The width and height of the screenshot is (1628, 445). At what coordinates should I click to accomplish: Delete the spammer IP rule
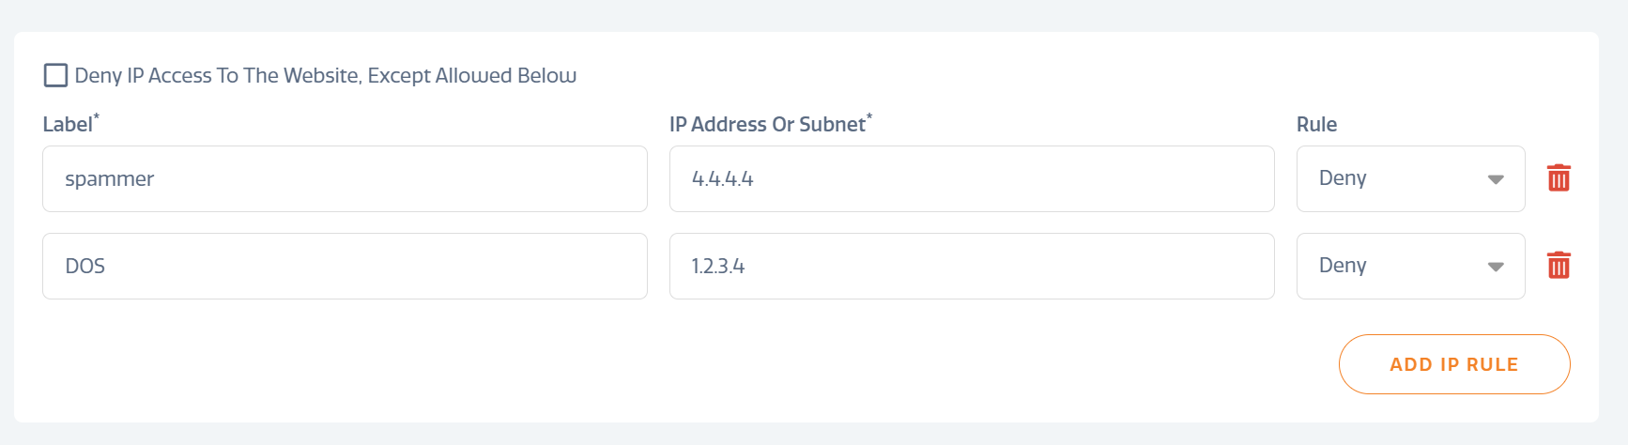[x=1559, y=177]
